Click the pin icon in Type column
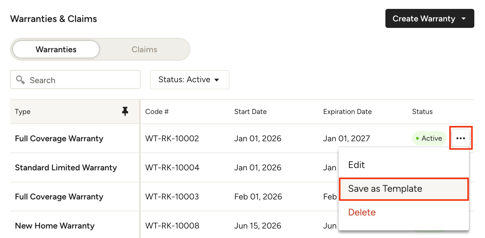The image size is (485, 238). click(125, 111)
